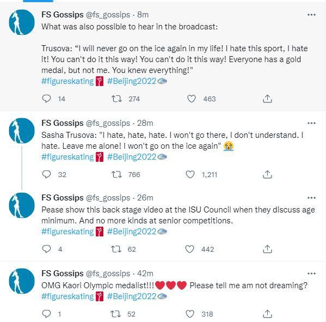Open #Beijing2022 hashtag in the 8m tweet

pyautogui.click(x=132, y=81)
